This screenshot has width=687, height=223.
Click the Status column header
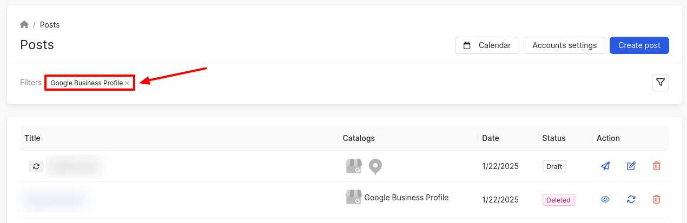[554, 138]
